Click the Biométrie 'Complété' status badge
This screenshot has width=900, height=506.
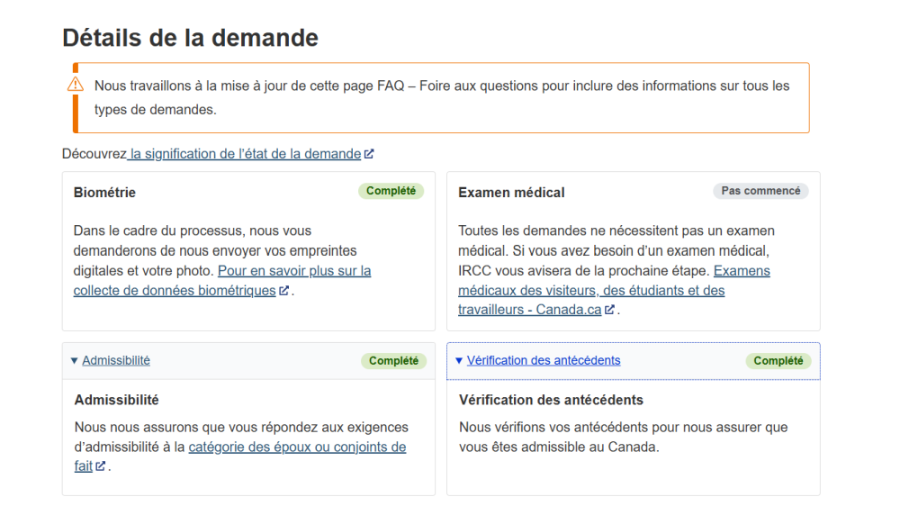391,191
